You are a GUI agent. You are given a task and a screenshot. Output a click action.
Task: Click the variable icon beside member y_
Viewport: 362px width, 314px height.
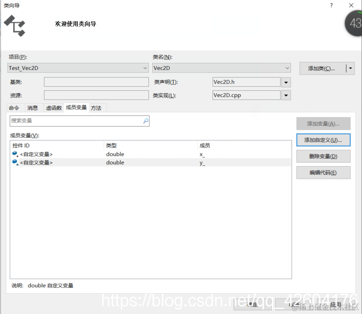15,162
